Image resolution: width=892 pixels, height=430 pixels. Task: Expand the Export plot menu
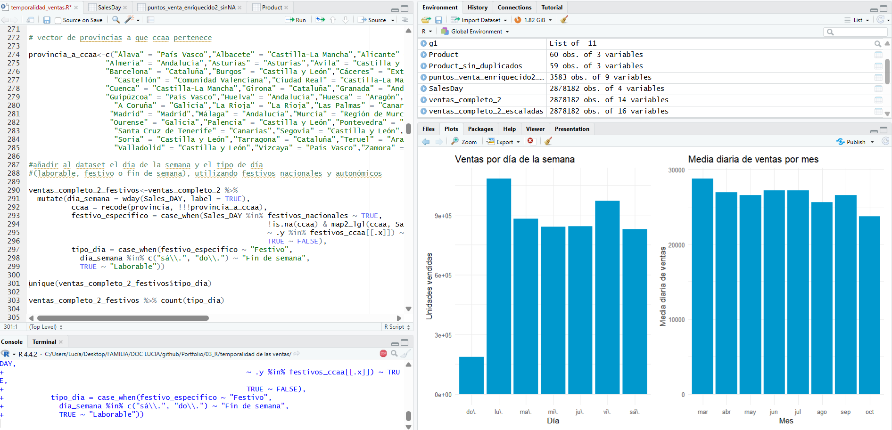pos(504,142)
